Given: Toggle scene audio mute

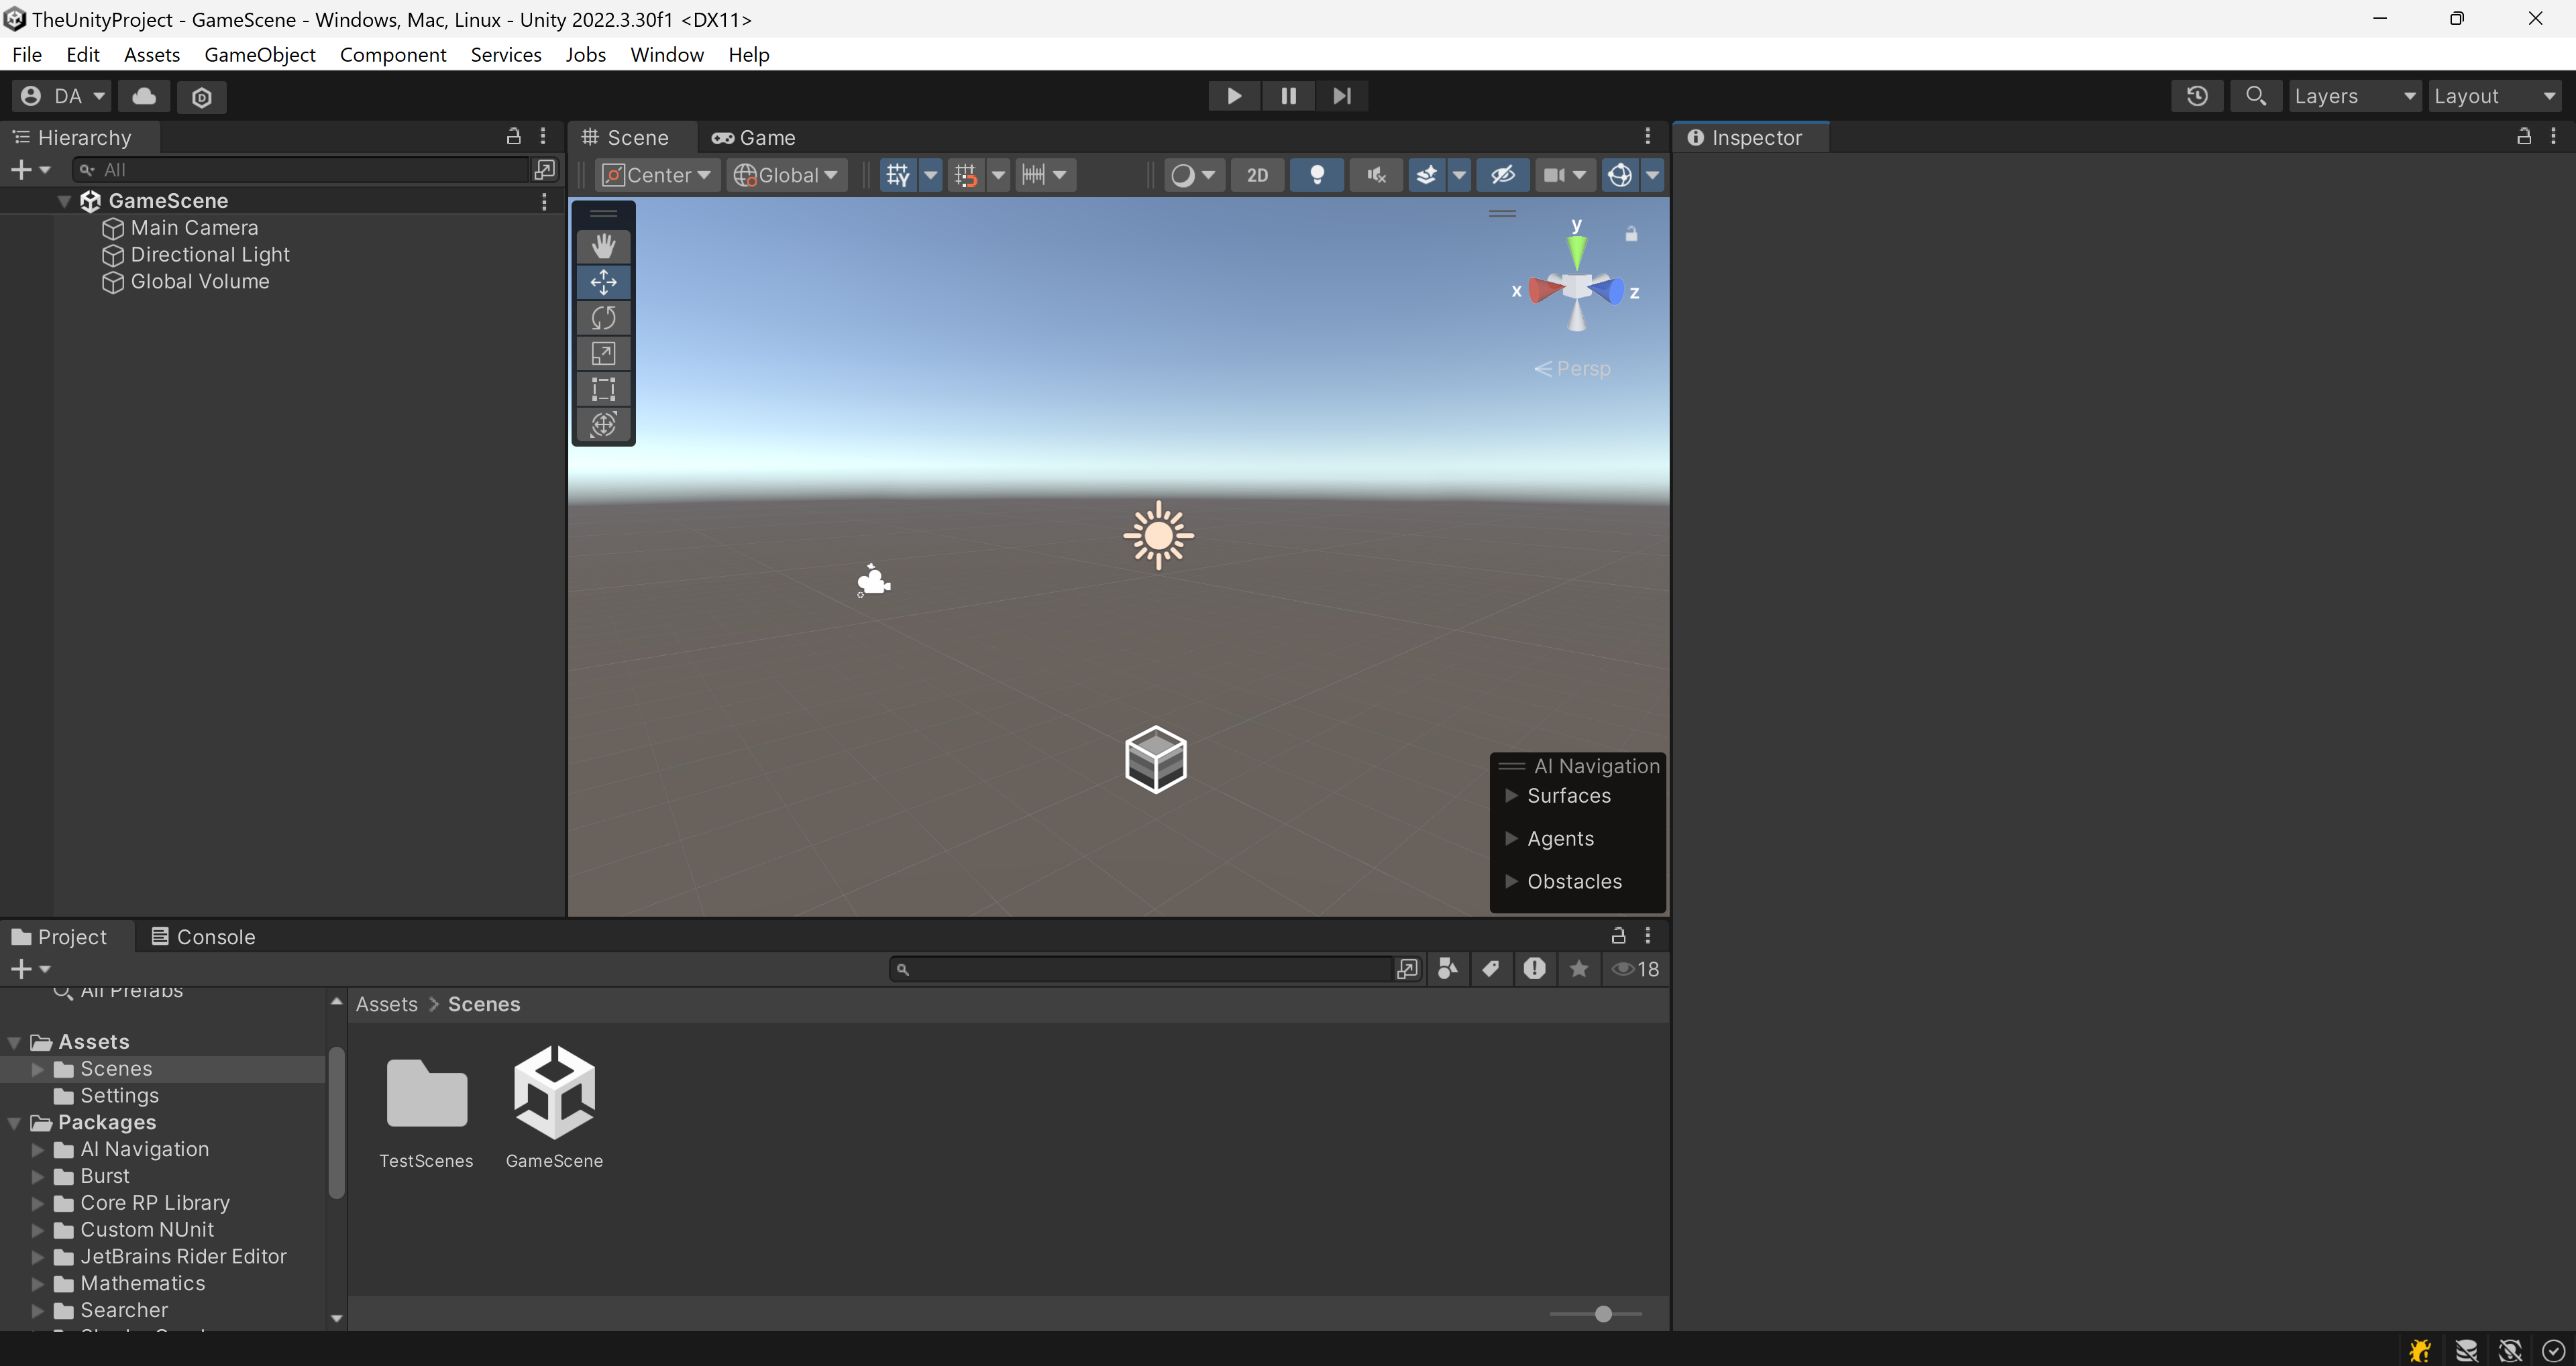Looking at the screenshot, I should coord(1376,175).
